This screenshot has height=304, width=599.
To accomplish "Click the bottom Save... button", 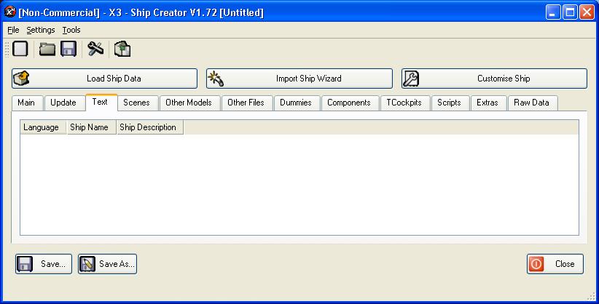I will [x=44, y=264].
